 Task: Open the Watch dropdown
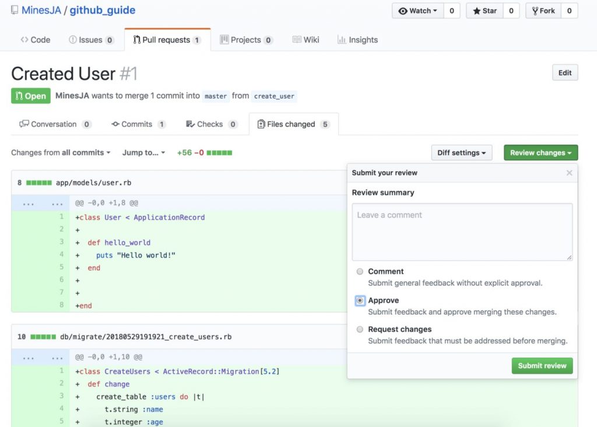click(417, 10)
